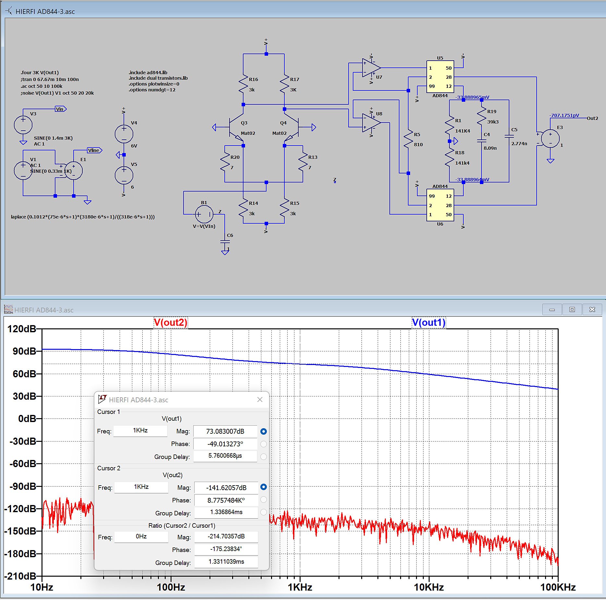Click Cursor 1 Mag value 73.083007dB
The height and width of the screenshot is (600, 606).
pos(225,431)
